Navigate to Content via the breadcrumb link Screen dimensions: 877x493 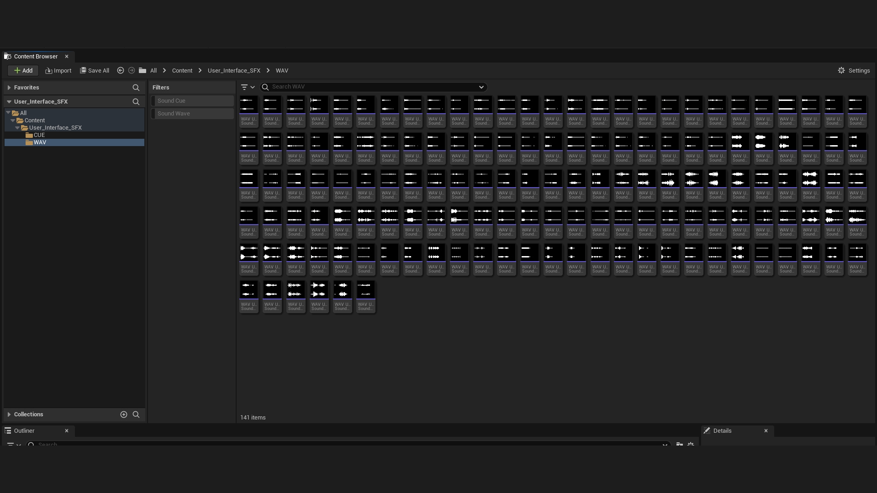pos(182,70)
